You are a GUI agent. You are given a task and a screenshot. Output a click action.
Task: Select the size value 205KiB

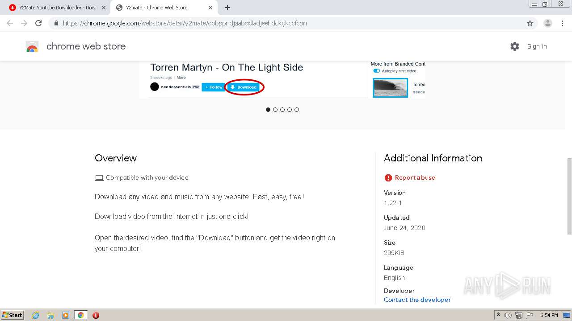(394, 253)
